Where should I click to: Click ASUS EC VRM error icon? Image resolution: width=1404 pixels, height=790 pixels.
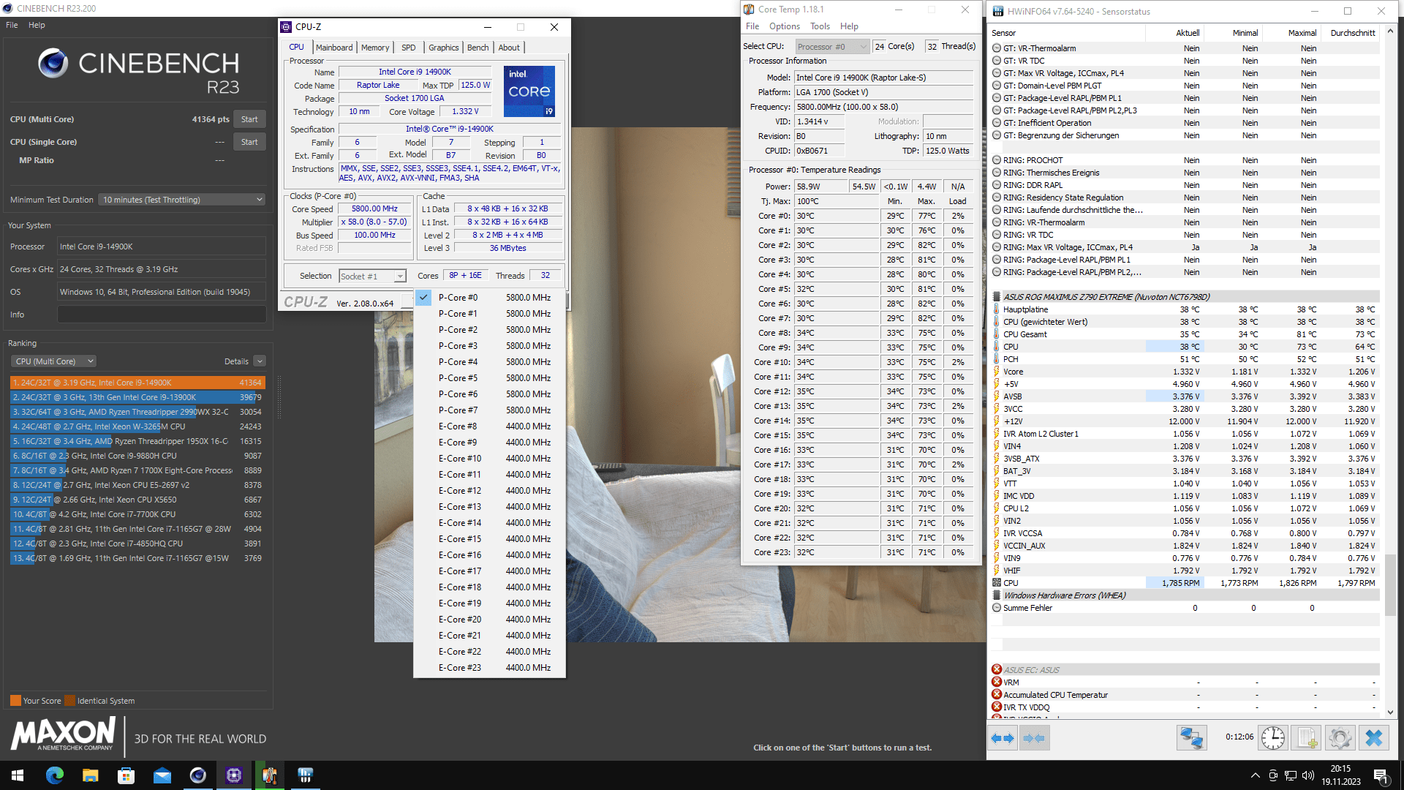tap(996, 682)
